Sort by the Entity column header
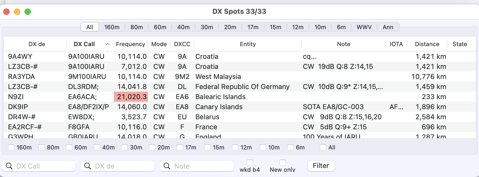 (248, 44)
